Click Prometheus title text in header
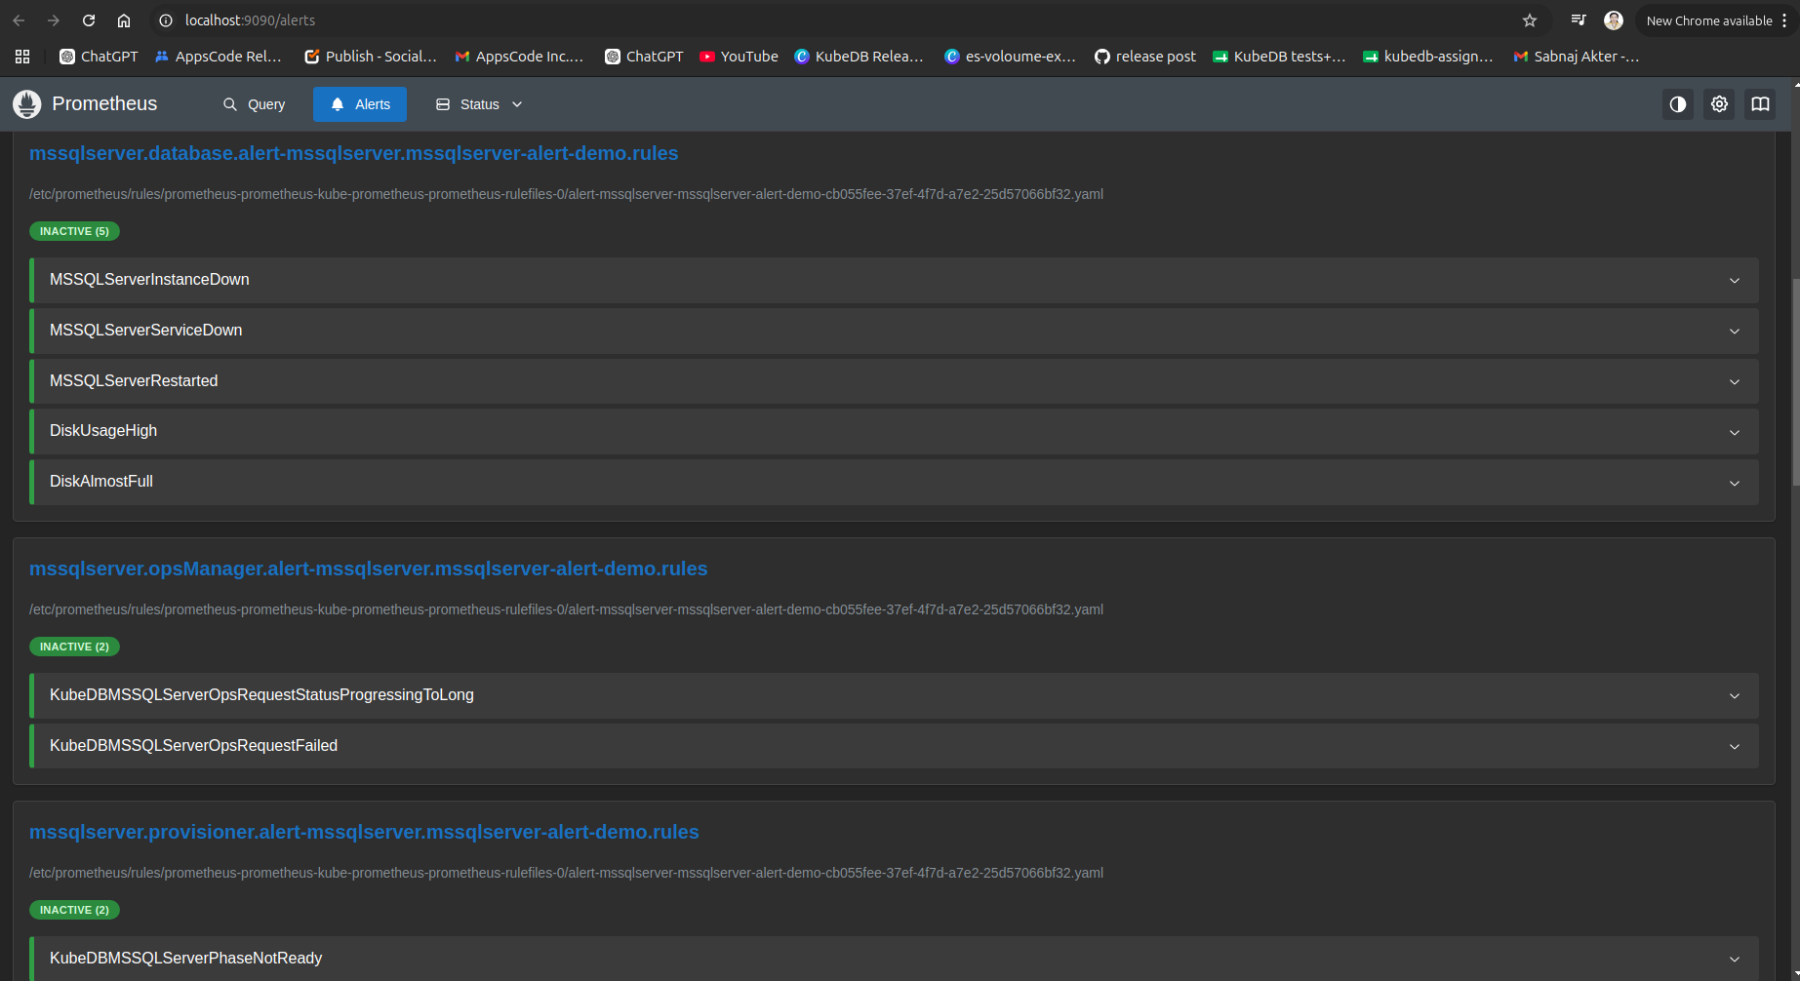 pyautogui.click(x=104, y=104)
